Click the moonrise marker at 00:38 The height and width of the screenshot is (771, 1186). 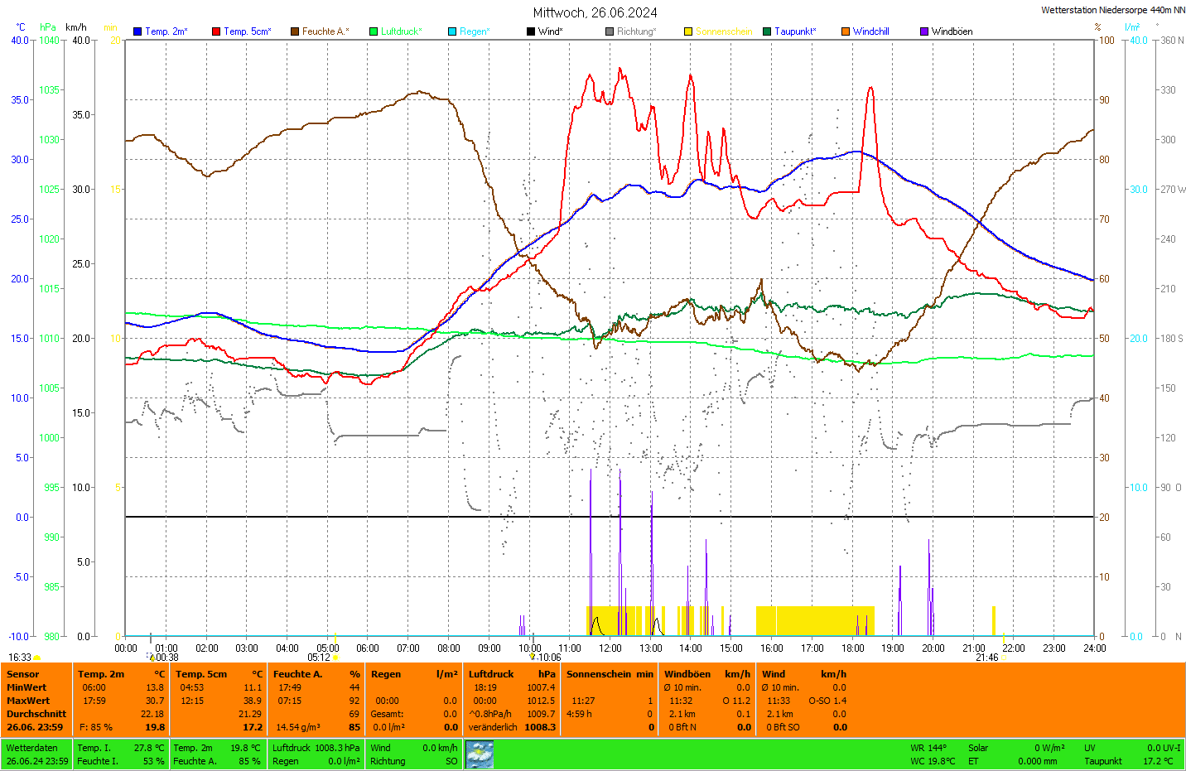152,658
